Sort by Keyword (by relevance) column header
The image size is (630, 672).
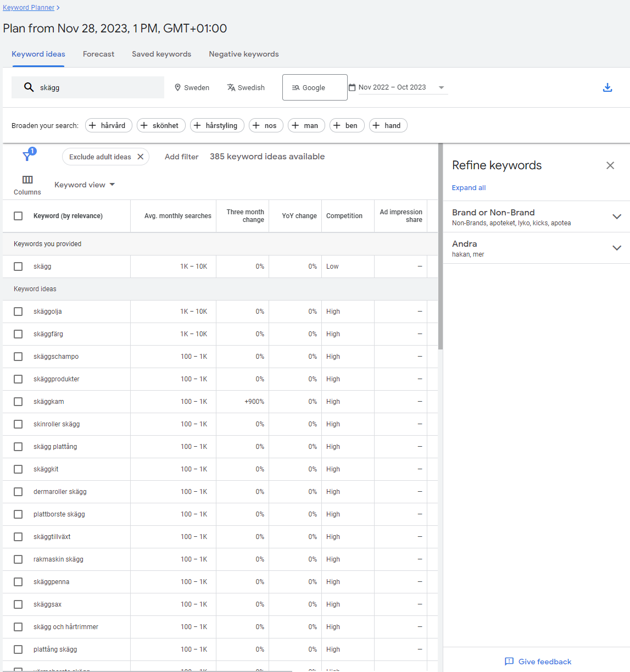click(x=68, y=216)
